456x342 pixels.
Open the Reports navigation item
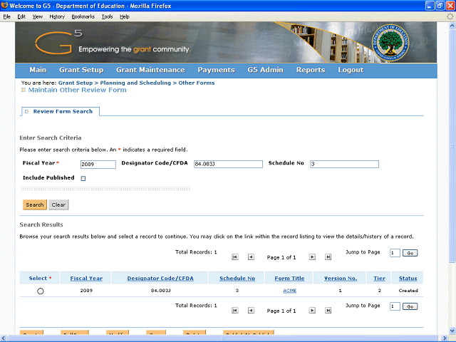[311, 70]
